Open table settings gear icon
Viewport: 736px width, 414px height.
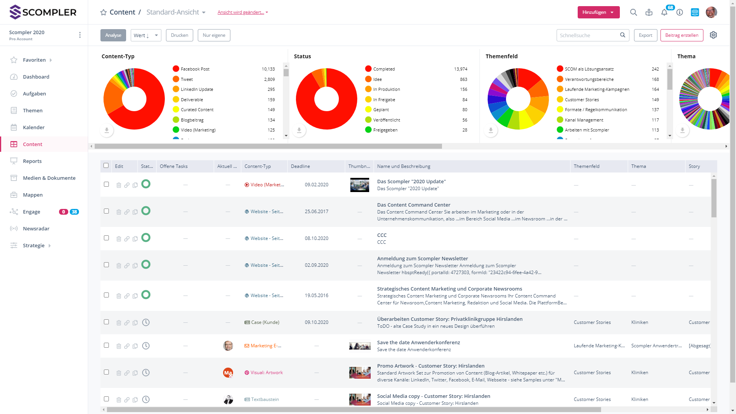point(713,35)
